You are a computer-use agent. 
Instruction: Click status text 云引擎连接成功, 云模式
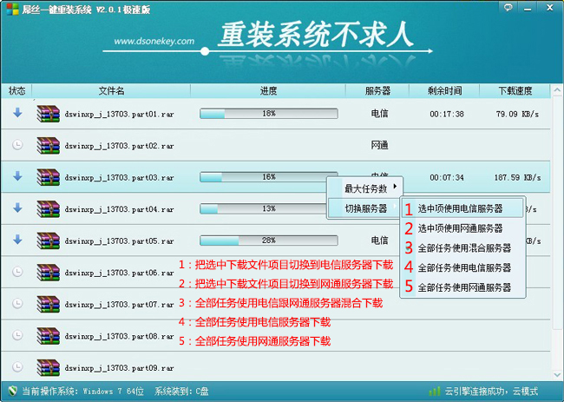[491, 392]
